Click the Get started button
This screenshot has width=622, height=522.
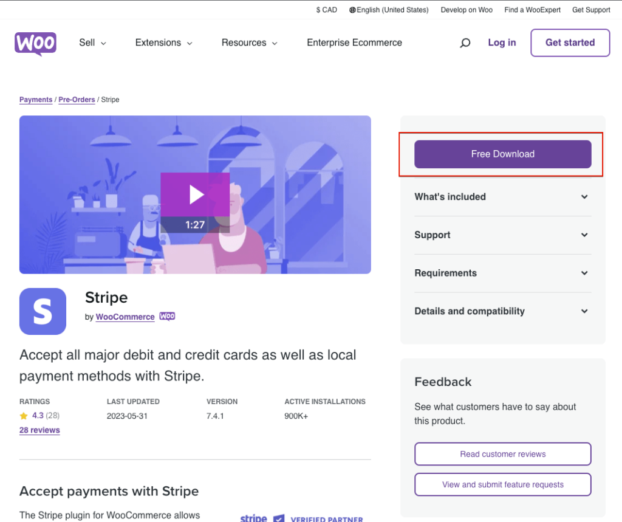click(x=570, y=43)
